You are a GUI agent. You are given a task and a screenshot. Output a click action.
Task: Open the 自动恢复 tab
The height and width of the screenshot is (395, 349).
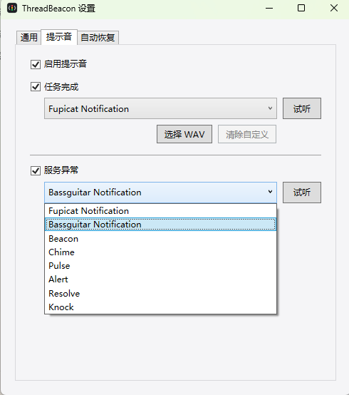pos(98,38)
